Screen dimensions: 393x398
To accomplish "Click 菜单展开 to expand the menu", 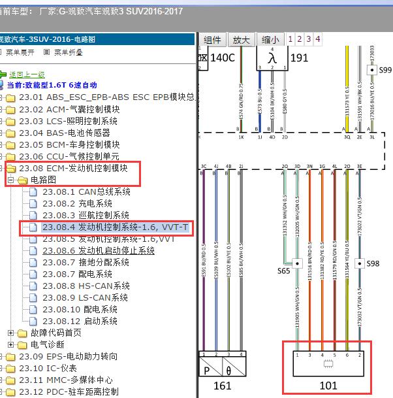I will (20, 52).
